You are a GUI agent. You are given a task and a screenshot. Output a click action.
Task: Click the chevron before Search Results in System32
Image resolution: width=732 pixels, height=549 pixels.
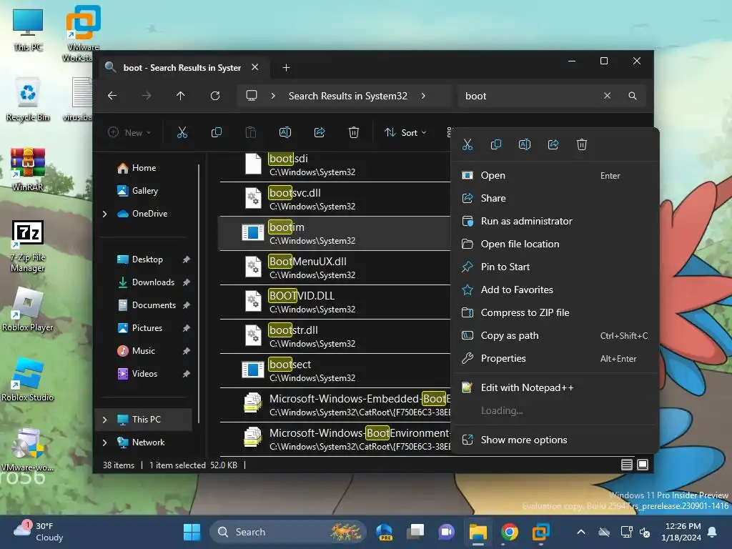pos(273,96)
